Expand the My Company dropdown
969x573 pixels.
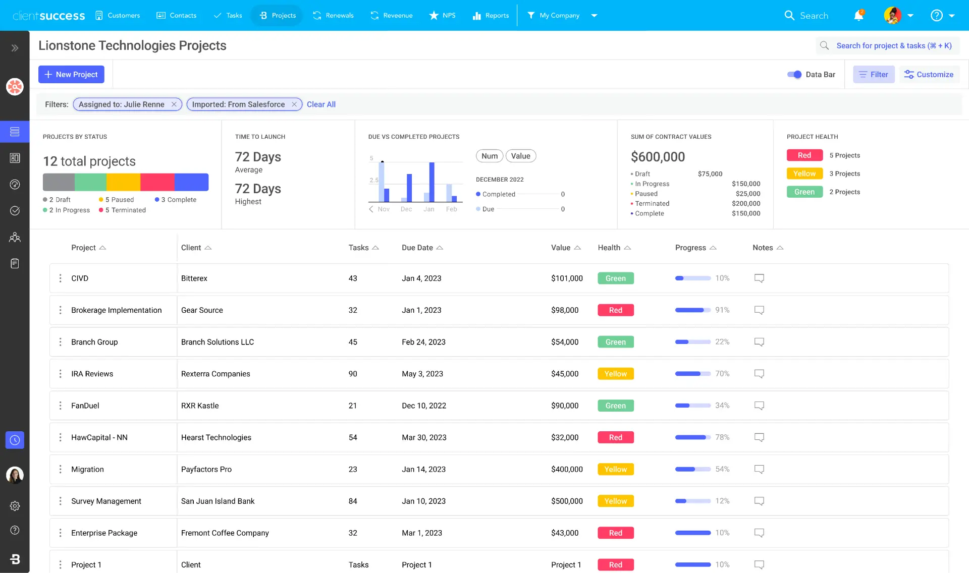(x=595, y=15)
